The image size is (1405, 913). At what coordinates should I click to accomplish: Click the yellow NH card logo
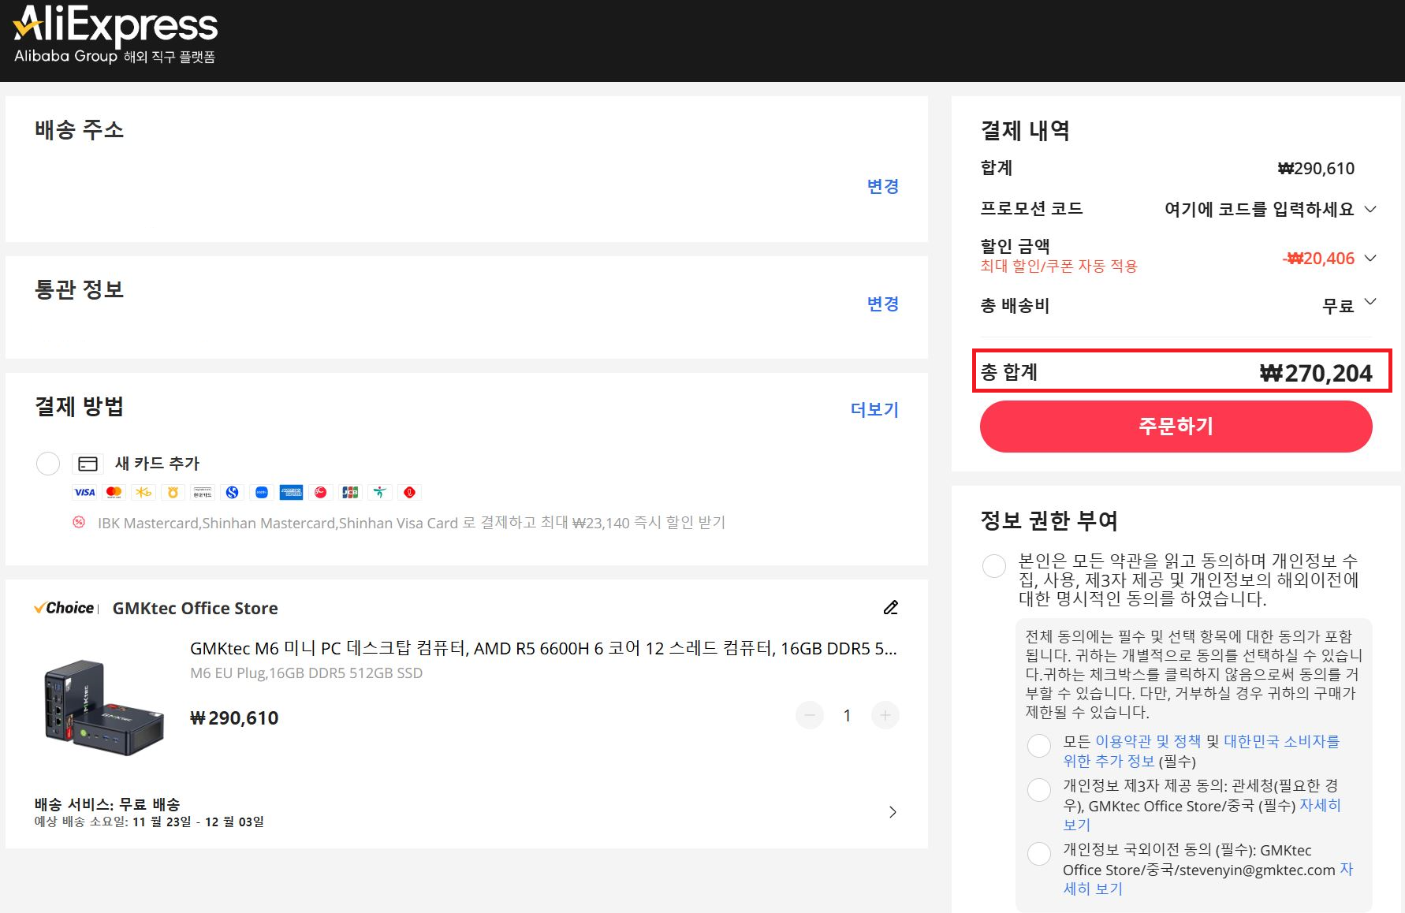(173, 492)
